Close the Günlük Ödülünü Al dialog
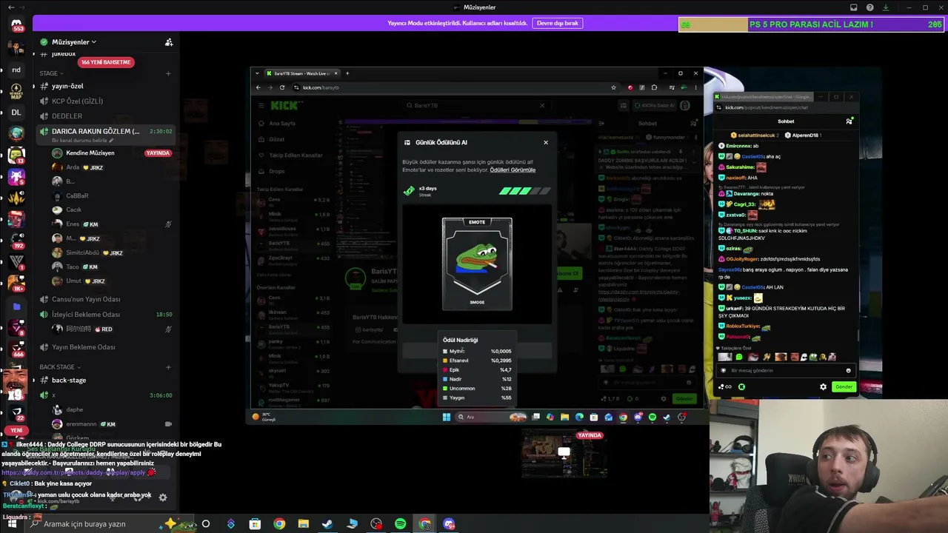 [546, 142]
